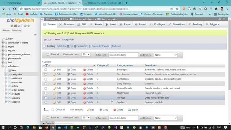Screen dimensions: 231x130
Task: Click the Copy icon for Grains/Cereals row
Action: (x=69, y=88)
